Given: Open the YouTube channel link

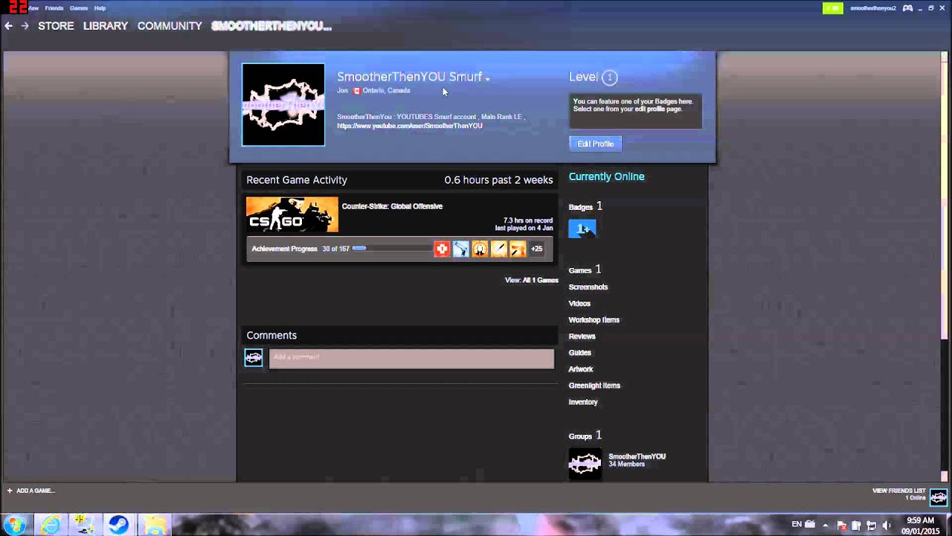Looking at the screenshot, I should point(410,126).
